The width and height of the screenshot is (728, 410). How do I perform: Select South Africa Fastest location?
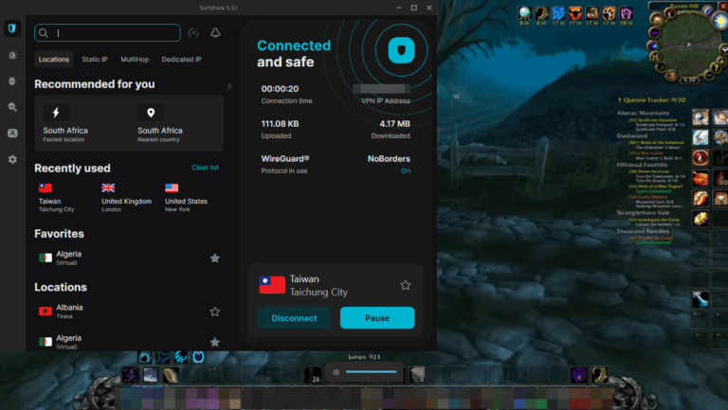[65, 123]
